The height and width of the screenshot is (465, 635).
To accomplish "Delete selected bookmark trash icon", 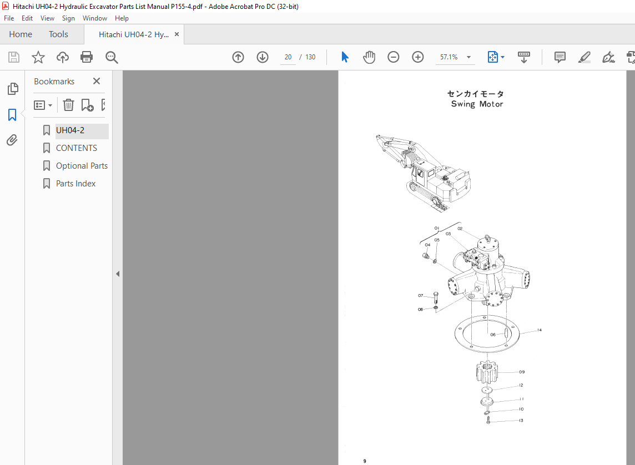I will [x=68, y=105].
